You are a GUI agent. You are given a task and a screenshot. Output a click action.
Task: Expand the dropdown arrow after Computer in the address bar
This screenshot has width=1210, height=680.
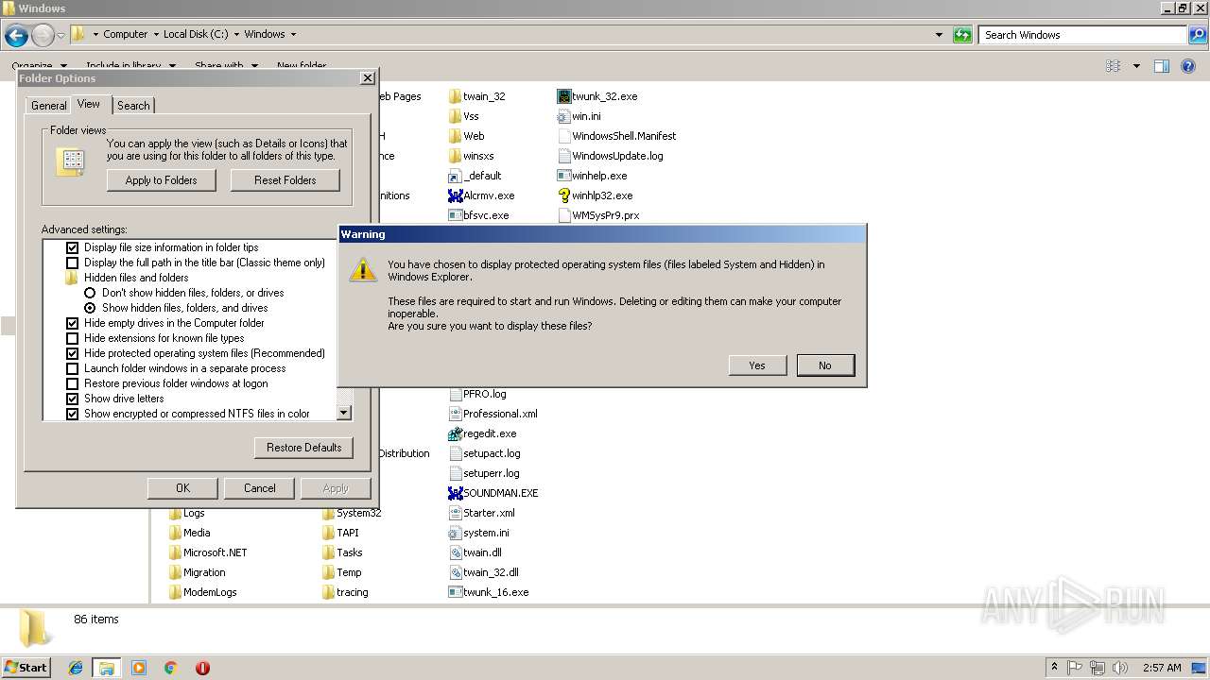[x=156, y=34]
